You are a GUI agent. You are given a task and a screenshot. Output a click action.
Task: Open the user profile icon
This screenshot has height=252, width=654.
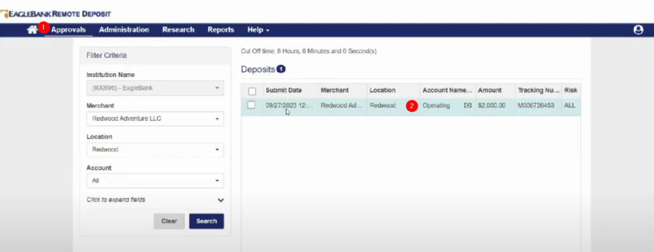click(638, 30)
